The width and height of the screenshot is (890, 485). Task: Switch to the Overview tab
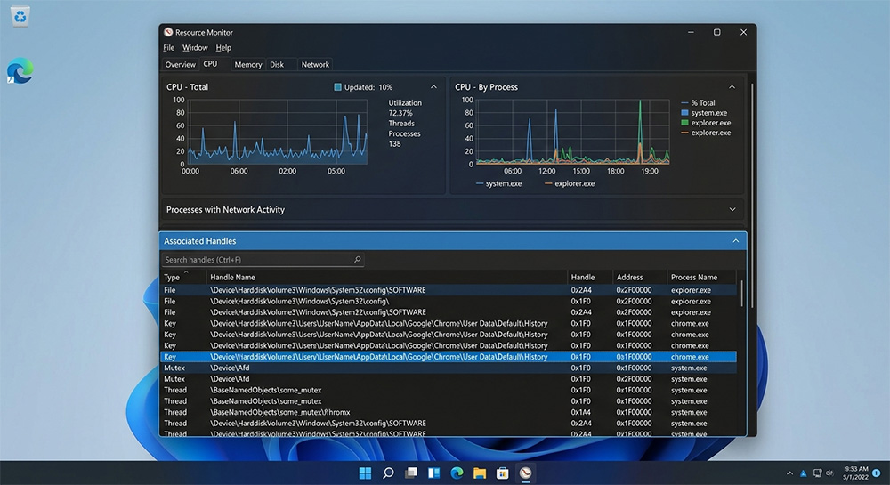180,65
